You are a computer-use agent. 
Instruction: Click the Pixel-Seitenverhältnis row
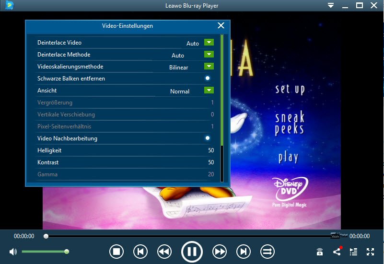coord(126,126)
